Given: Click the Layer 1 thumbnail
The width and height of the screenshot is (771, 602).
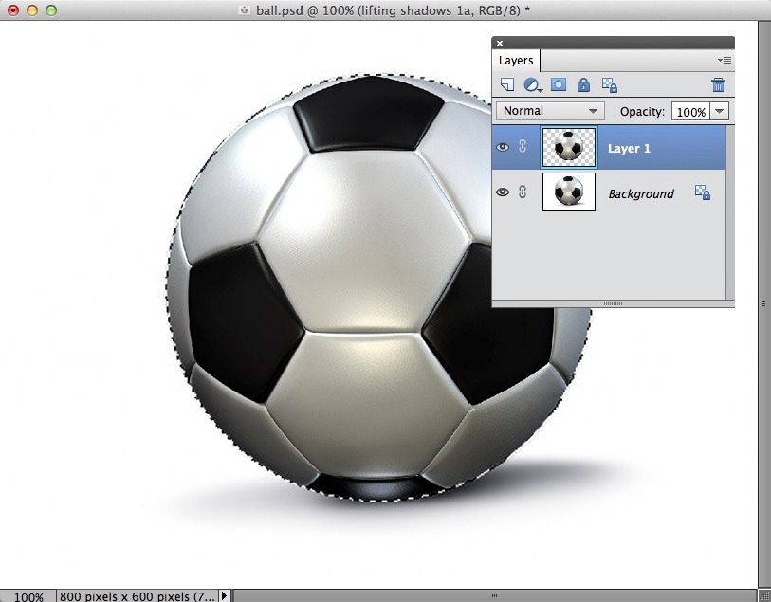Looking at the screenshot, I should coord(569,148).
